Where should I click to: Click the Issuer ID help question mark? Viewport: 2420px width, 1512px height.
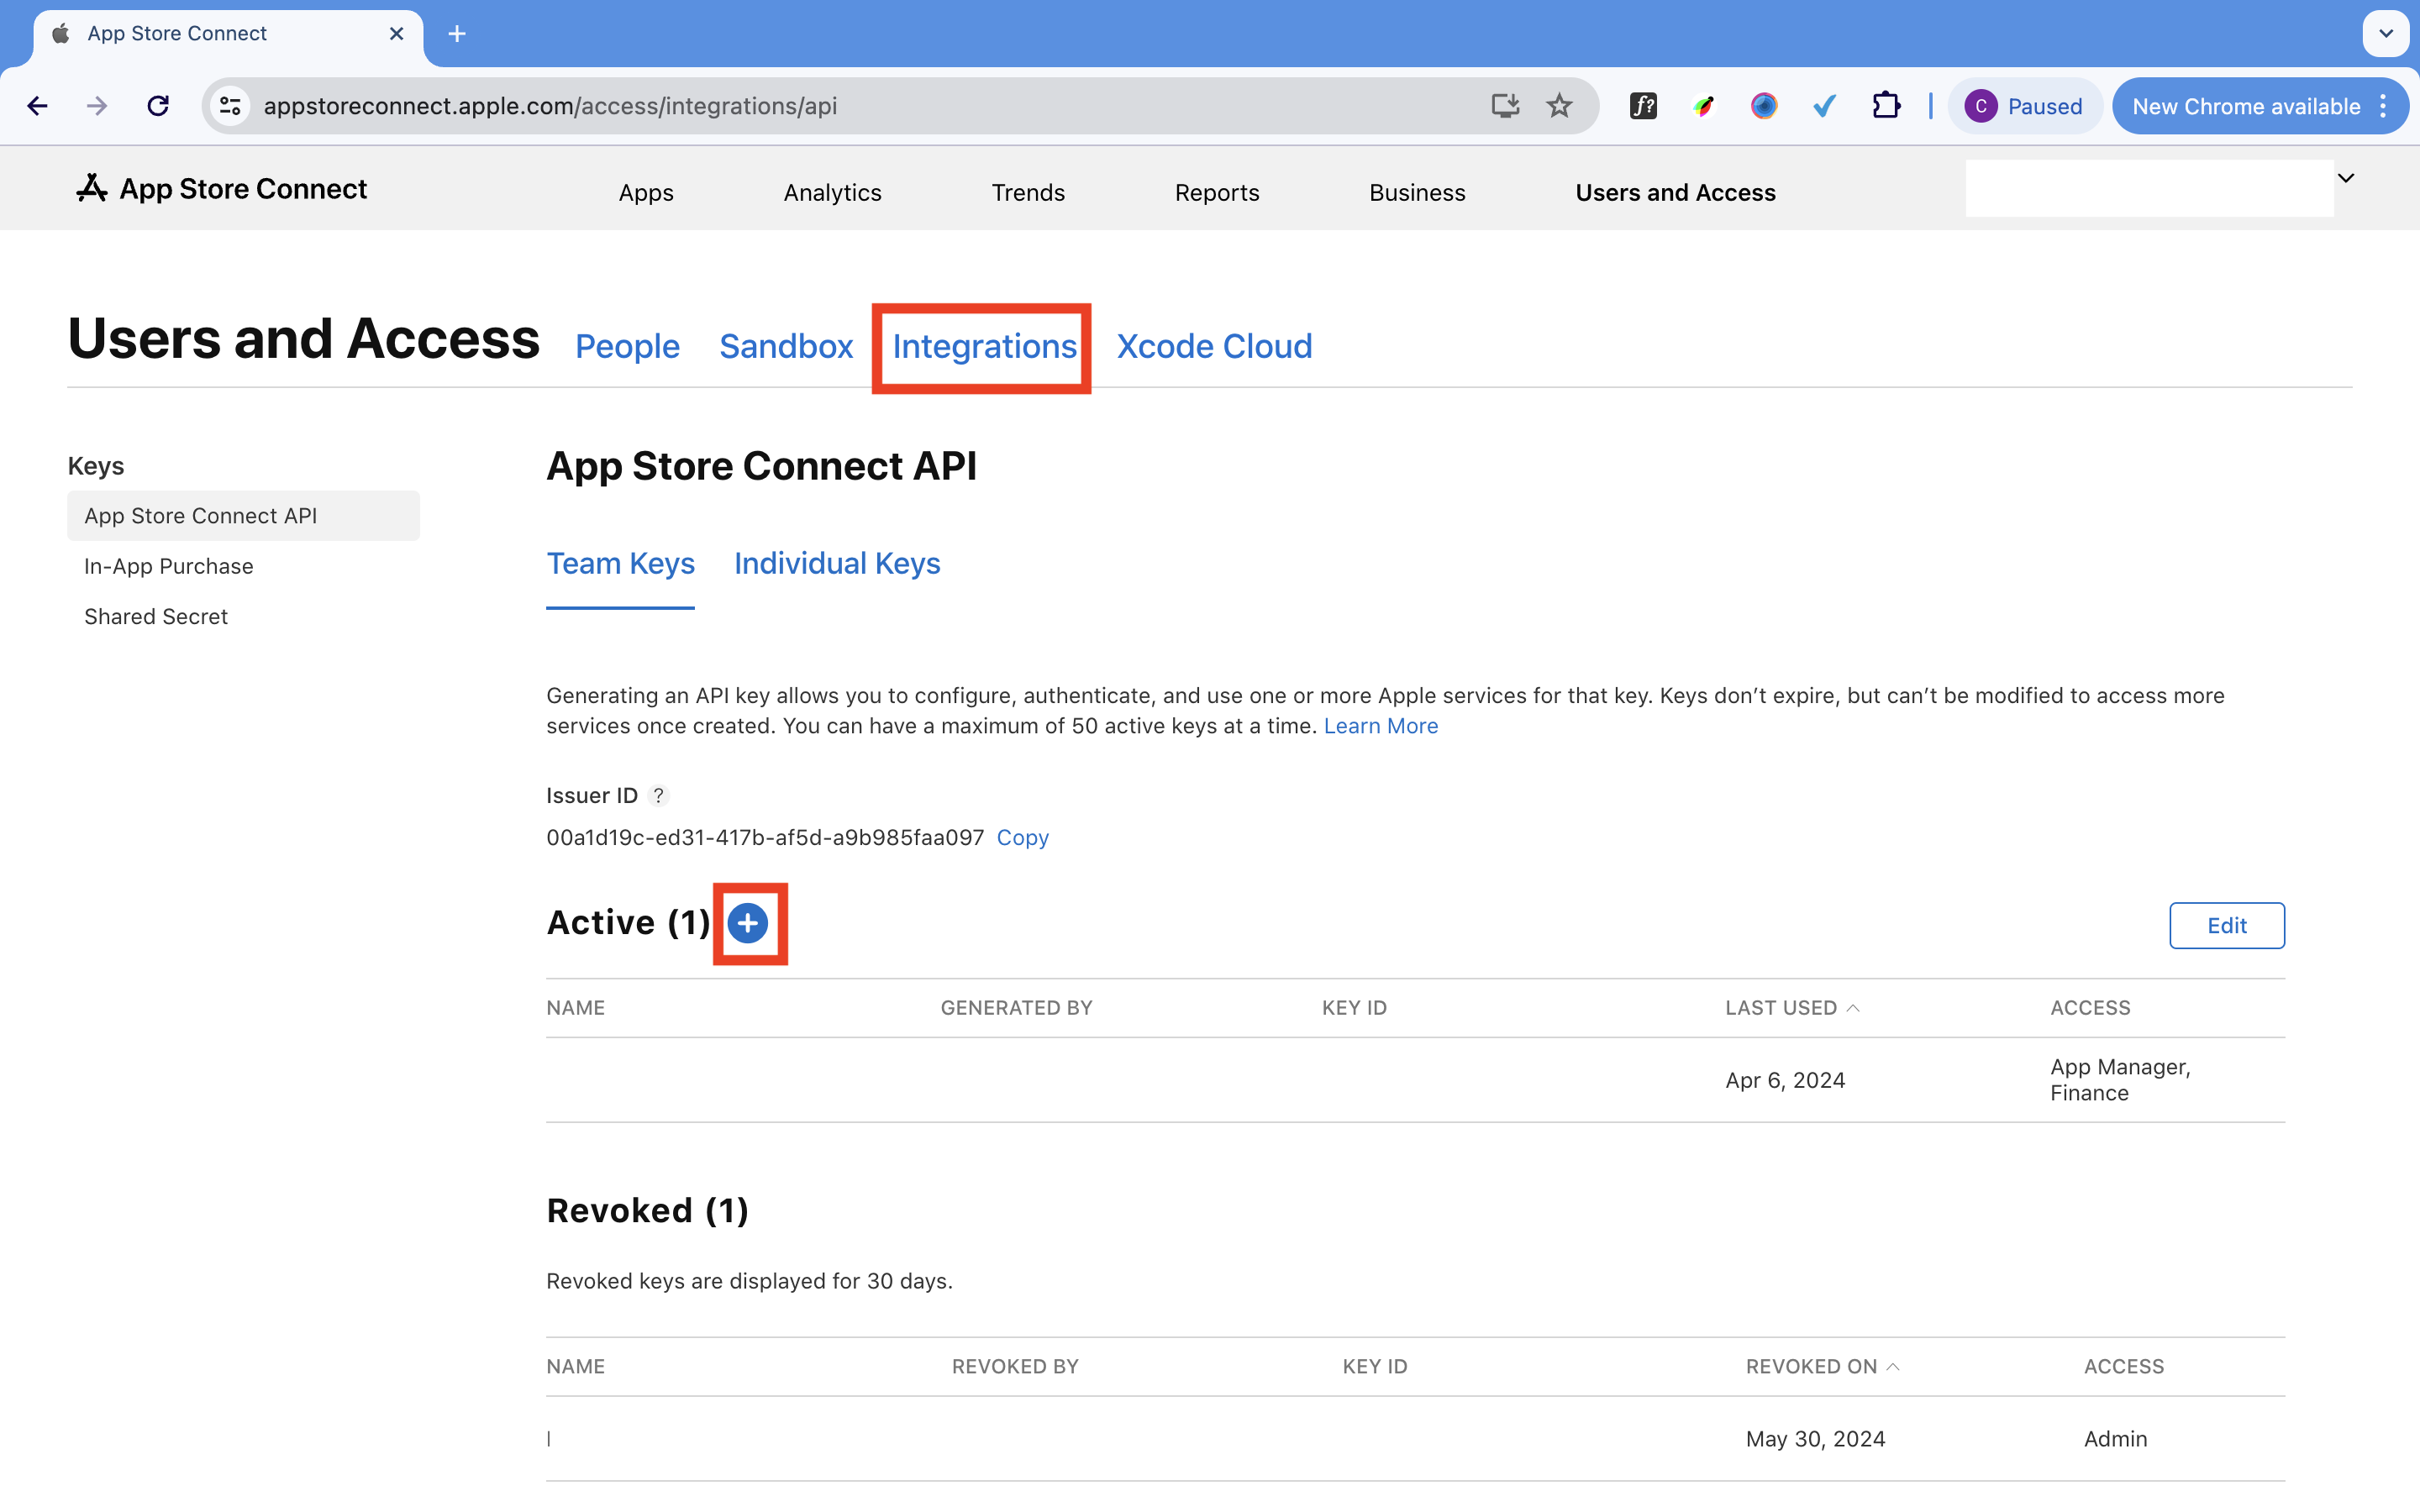point(658,796)
